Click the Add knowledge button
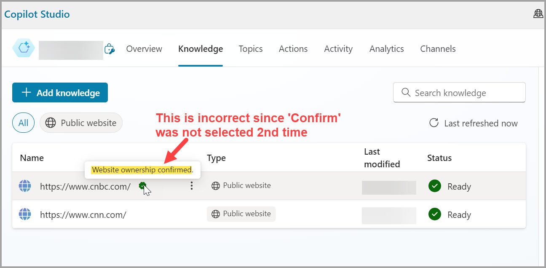This screenshot has width=546, height=268. [x=60, y=92]
